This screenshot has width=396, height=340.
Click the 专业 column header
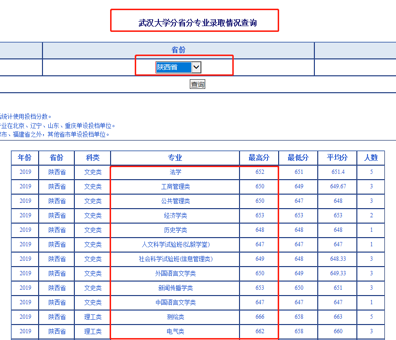(x=175, y=157)
